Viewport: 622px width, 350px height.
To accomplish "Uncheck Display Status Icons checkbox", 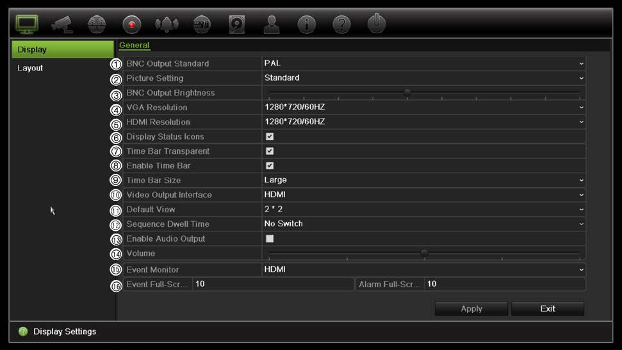I will (x=270, y=137).
